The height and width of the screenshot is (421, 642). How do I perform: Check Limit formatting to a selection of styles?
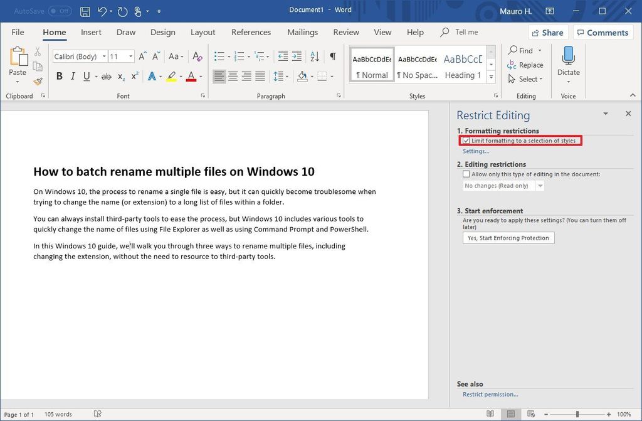tap(466, 141)
